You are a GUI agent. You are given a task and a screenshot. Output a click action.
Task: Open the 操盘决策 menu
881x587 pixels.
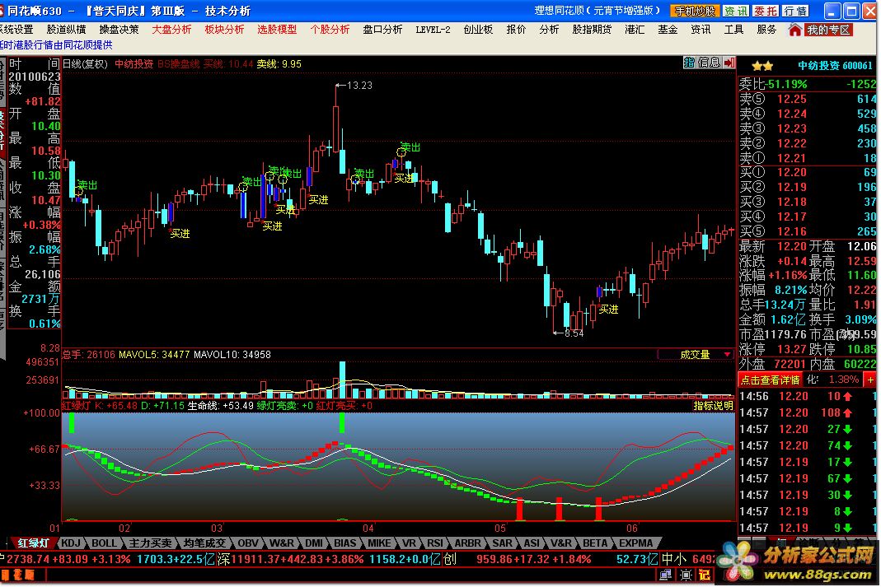(119, 30)
